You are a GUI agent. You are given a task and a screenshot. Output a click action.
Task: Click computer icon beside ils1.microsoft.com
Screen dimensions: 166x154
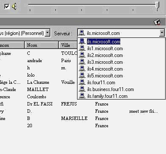pos(82,48)
